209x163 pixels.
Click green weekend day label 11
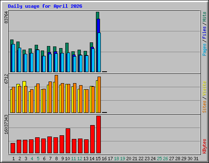click(73, 159)
